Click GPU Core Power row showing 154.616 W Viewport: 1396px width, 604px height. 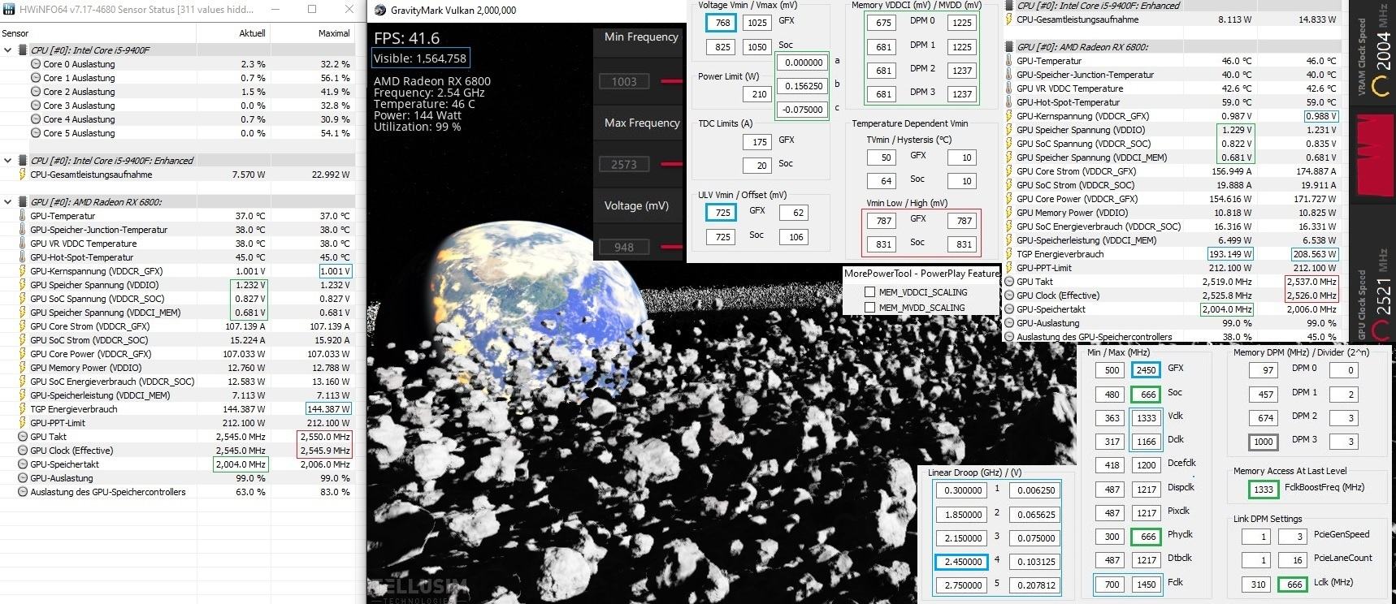pyautogui.click(x=1173, y=199)
